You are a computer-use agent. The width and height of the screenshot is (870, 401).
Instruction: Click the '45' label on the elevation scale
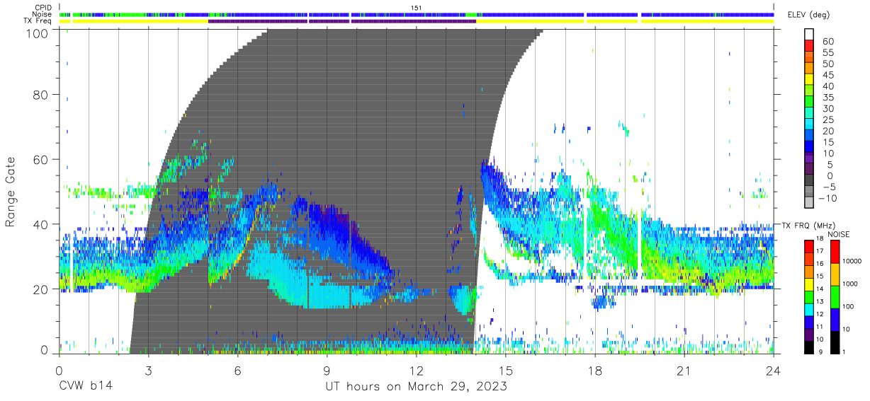[x=827, y=75]
